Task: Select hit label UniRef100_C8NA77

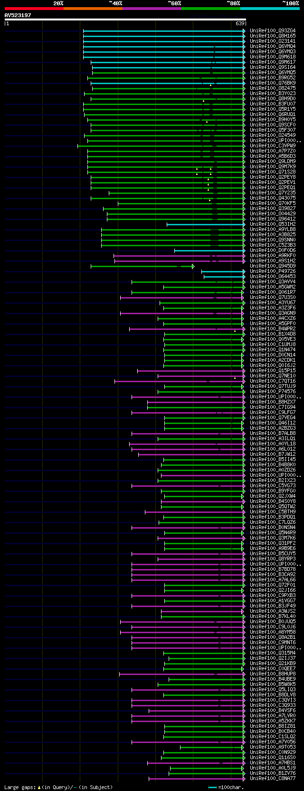Action: [x=273, y=779]
